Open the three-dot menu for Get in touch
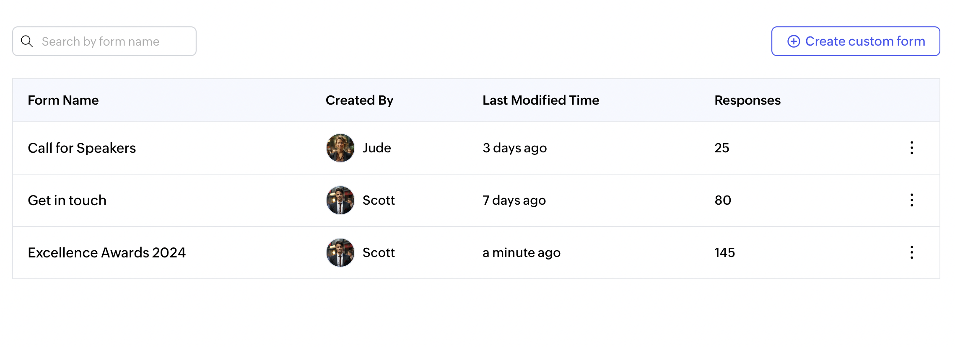This screenshot has height=347, width=955. coord(911,200)
